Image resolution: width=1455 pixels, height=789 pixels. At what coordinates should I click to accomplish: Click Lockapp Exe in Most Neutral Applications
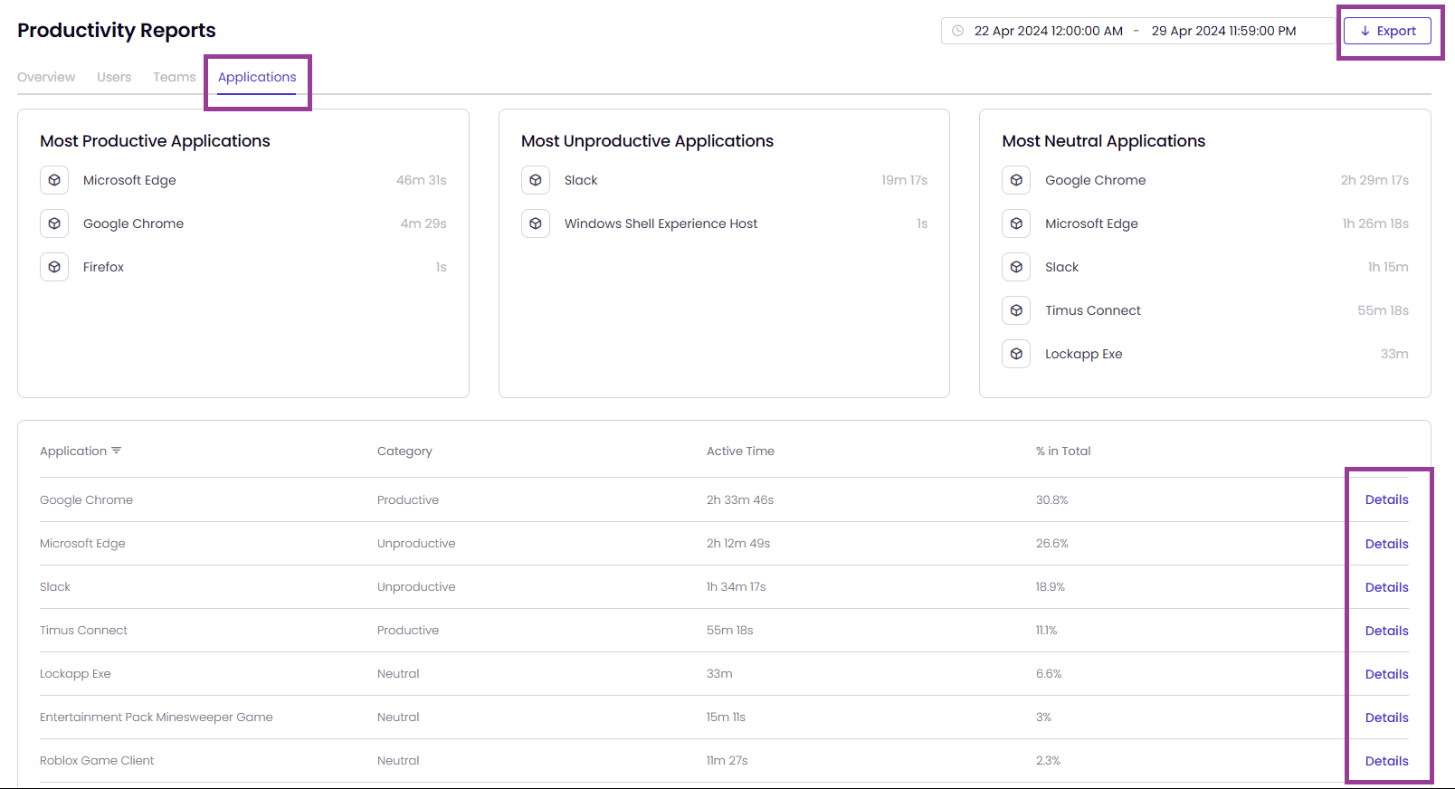1083,354
